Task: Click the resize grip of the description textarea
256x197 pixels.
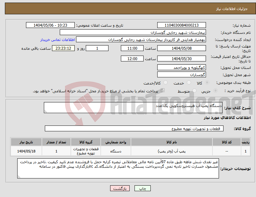Action: pos(45,112)
